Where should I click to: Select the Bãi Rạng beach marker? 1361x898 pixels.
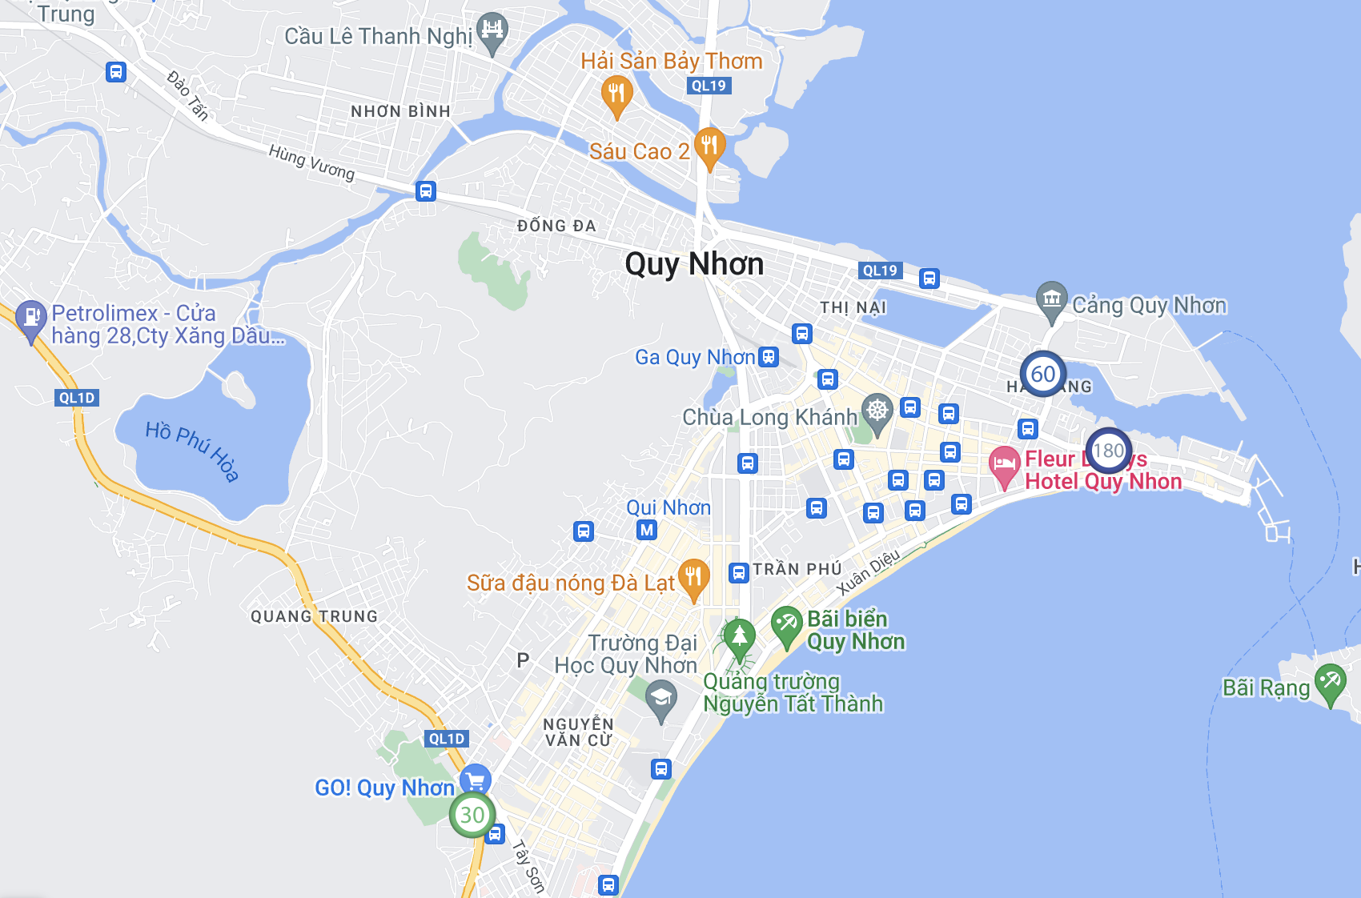[1331, 685]
